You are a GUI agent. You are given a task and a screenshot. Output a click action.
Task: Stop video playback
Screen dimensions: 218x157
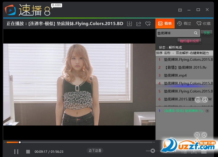pos(28,151)
